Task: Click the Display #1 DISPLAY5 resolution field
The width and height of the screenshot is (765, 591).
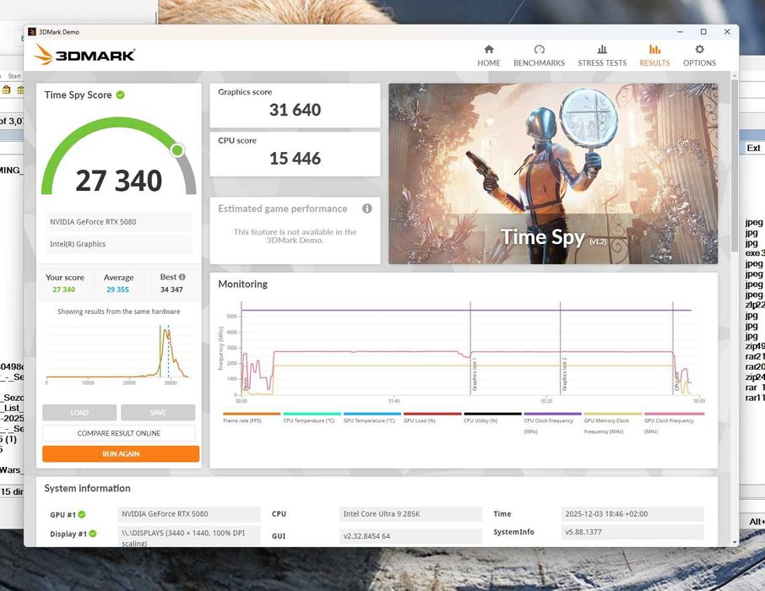Action: pyautogui.click(x=189, y=537)
